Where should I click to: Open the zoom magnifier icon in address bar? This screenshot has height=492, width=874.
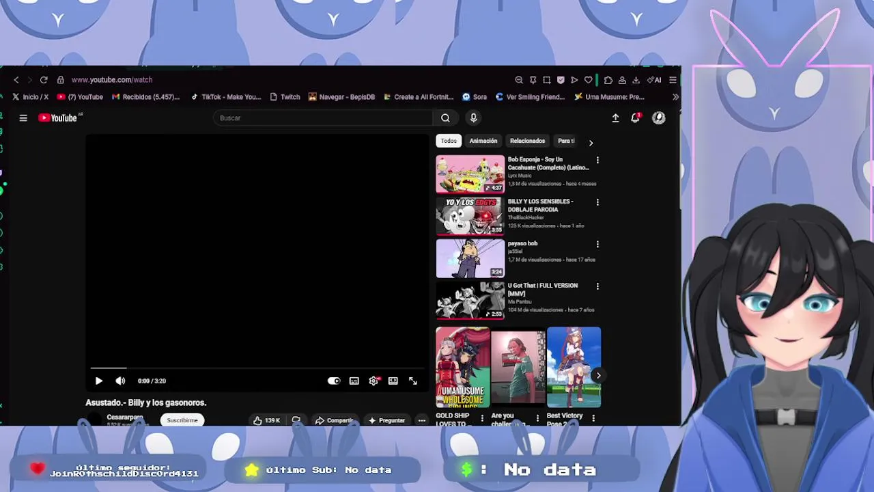(519, 80)
